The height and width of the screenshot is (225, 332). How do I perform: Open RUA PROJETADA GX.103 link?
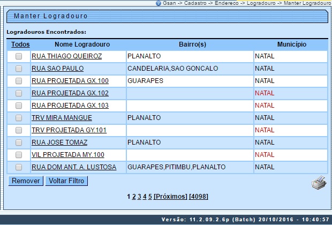[70, 106]
